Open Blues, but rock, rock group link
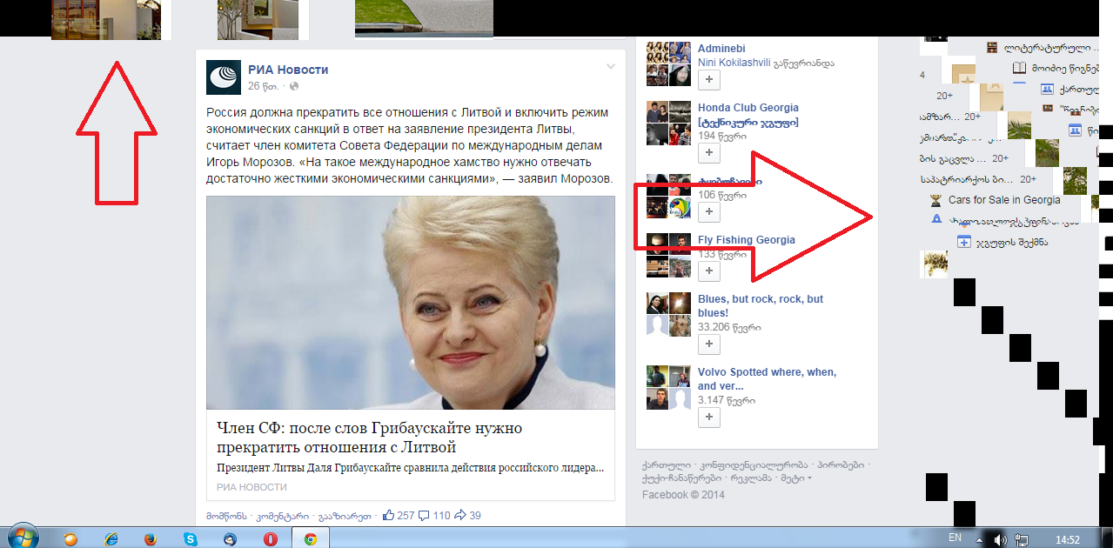The width and height of the screenshot is (1113, 548). pyautogui.click(x=761, y=305)
